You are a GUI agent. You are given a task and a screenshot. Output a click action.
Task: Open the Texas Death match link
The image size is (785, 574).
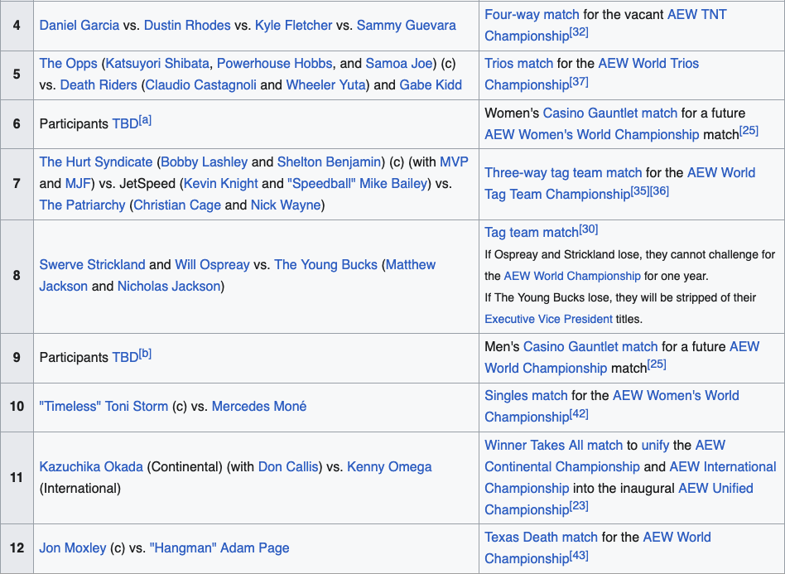pos(542,538)
